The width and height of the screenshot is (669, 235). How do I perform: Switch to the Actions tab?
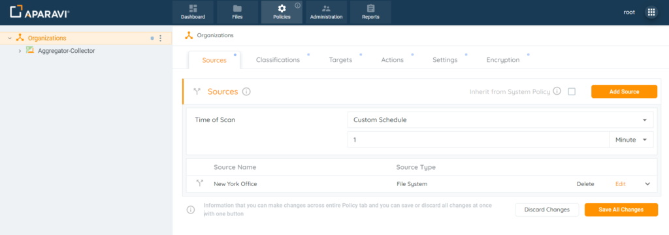coord(392,59)
